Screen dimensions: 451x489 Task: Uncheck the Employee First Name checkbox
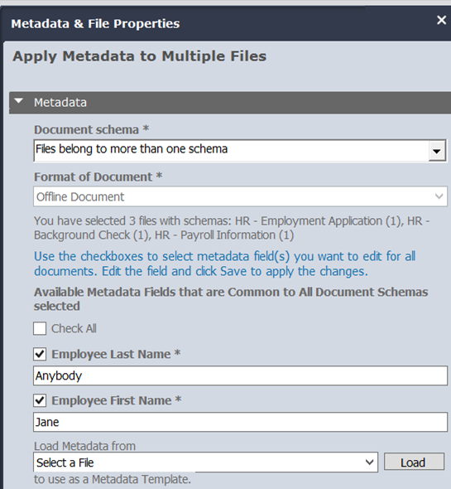click(x=40, y=400)
